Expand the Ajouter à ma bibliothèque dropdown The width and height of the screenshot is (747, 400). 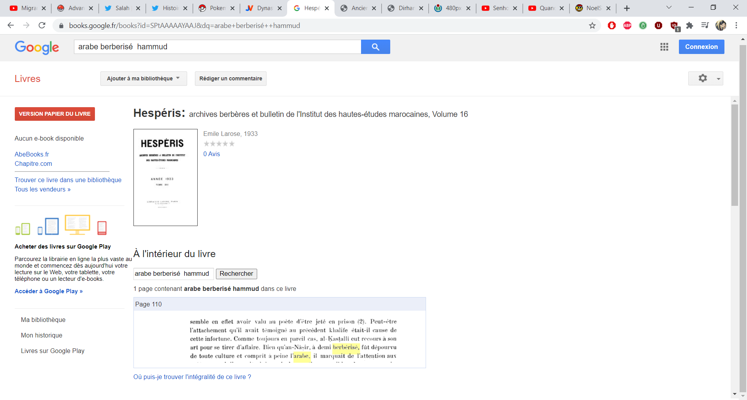[143, 78]
